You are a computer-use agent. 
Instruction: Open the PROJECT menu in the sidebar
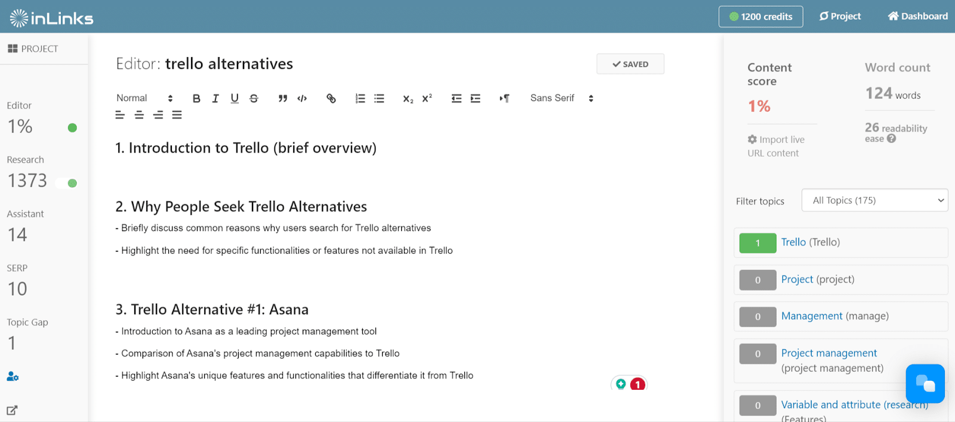coord(33,49)
